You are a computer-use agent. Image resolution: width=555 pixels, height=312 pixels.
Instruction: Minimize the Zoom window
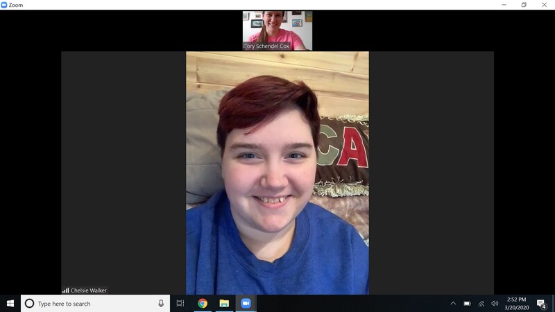pos(504,5)
